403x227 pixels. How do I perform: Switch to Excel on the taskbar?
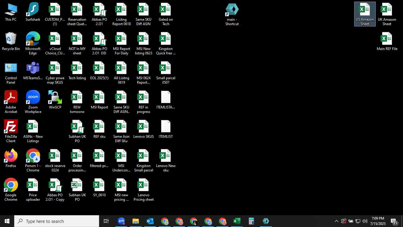[237, 221]
